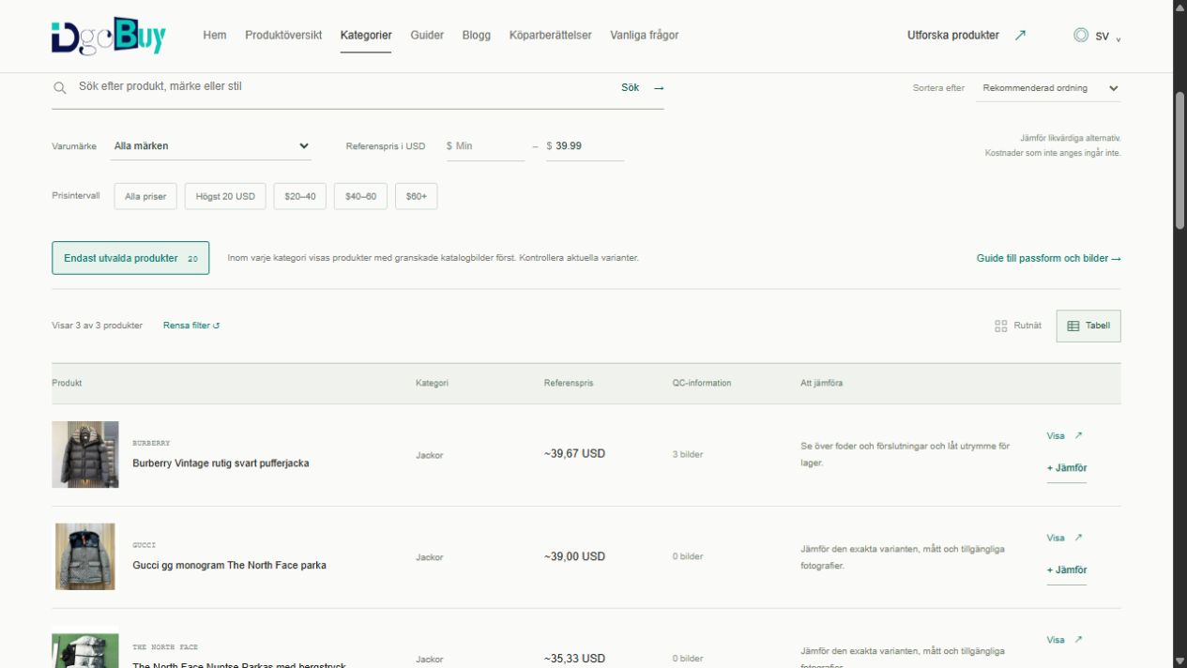Click Rensa filter to reset filters
This screenshot has width=1187, height=668.
(191, 326)
